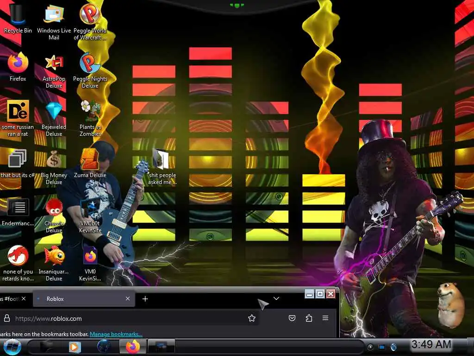Screen dimensions: 474x356
Task: Select the Endermanc... desktop icon
Action: 18,212
